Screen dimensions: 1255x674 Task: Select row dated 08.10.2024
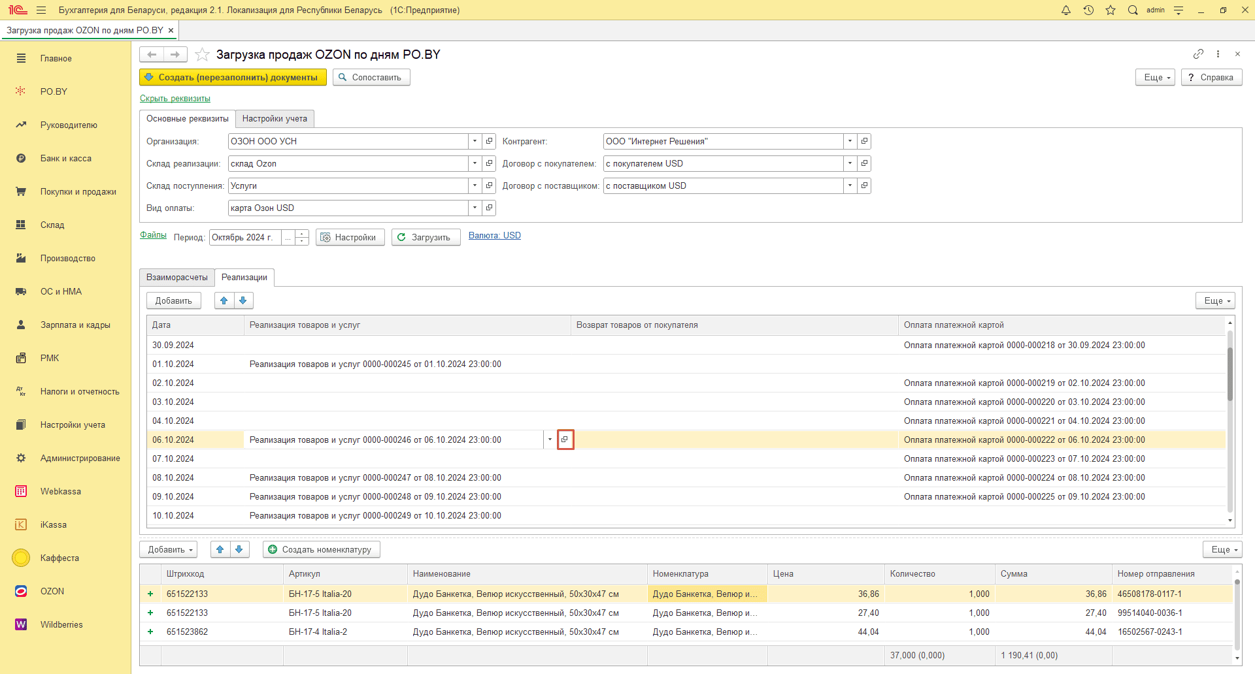(x=686, y=477)
